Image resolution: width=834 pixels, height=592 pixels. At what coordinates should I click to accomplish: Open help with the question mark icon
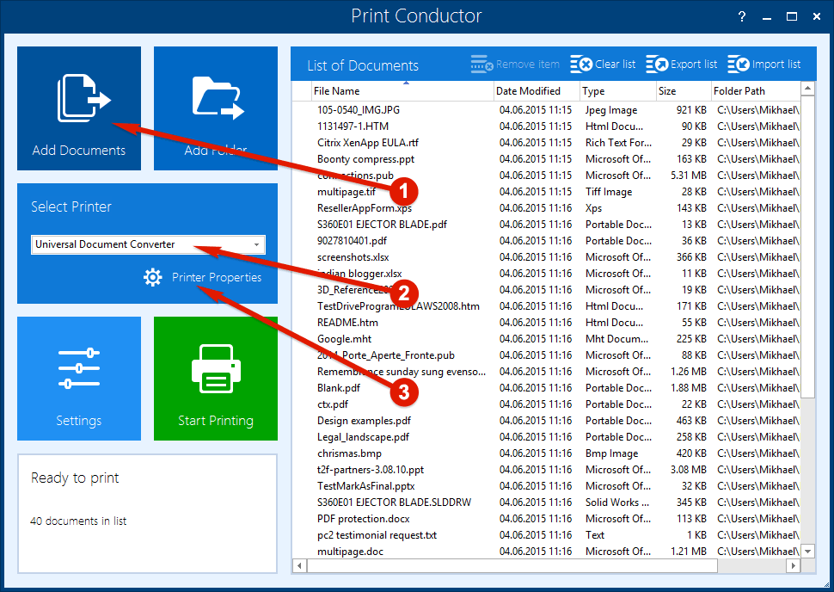click(x=741, y=15)
